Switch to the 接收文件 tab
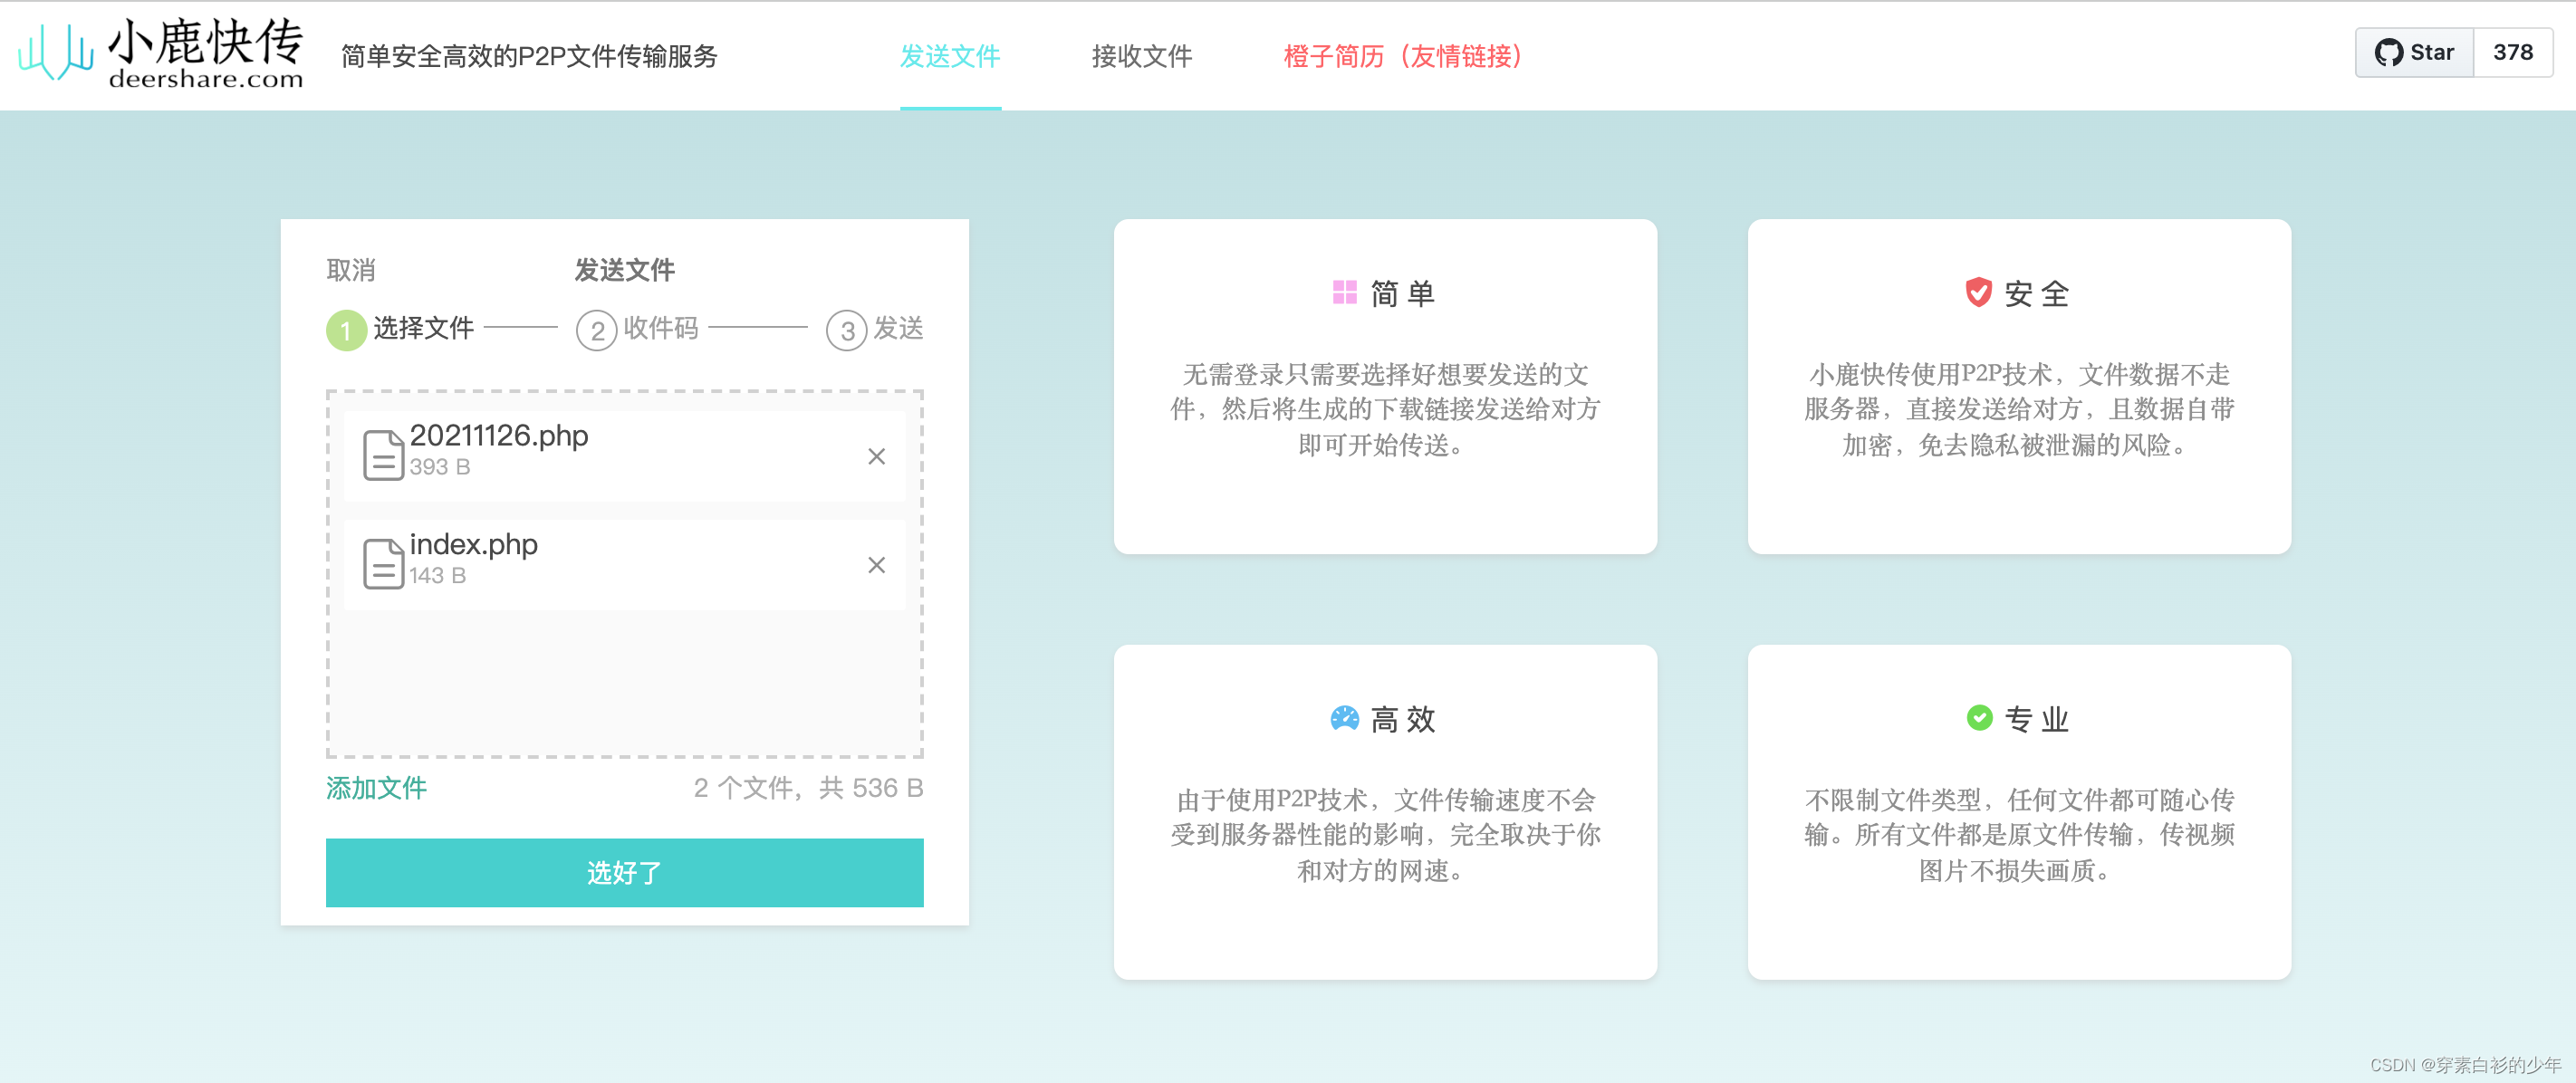The height and width of the screenshot is (1083, 2576). [1142, 56]
